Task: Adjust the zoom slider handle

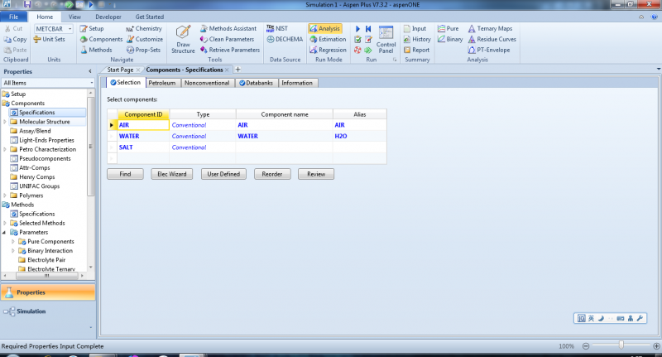Action: tap(621, 345)
